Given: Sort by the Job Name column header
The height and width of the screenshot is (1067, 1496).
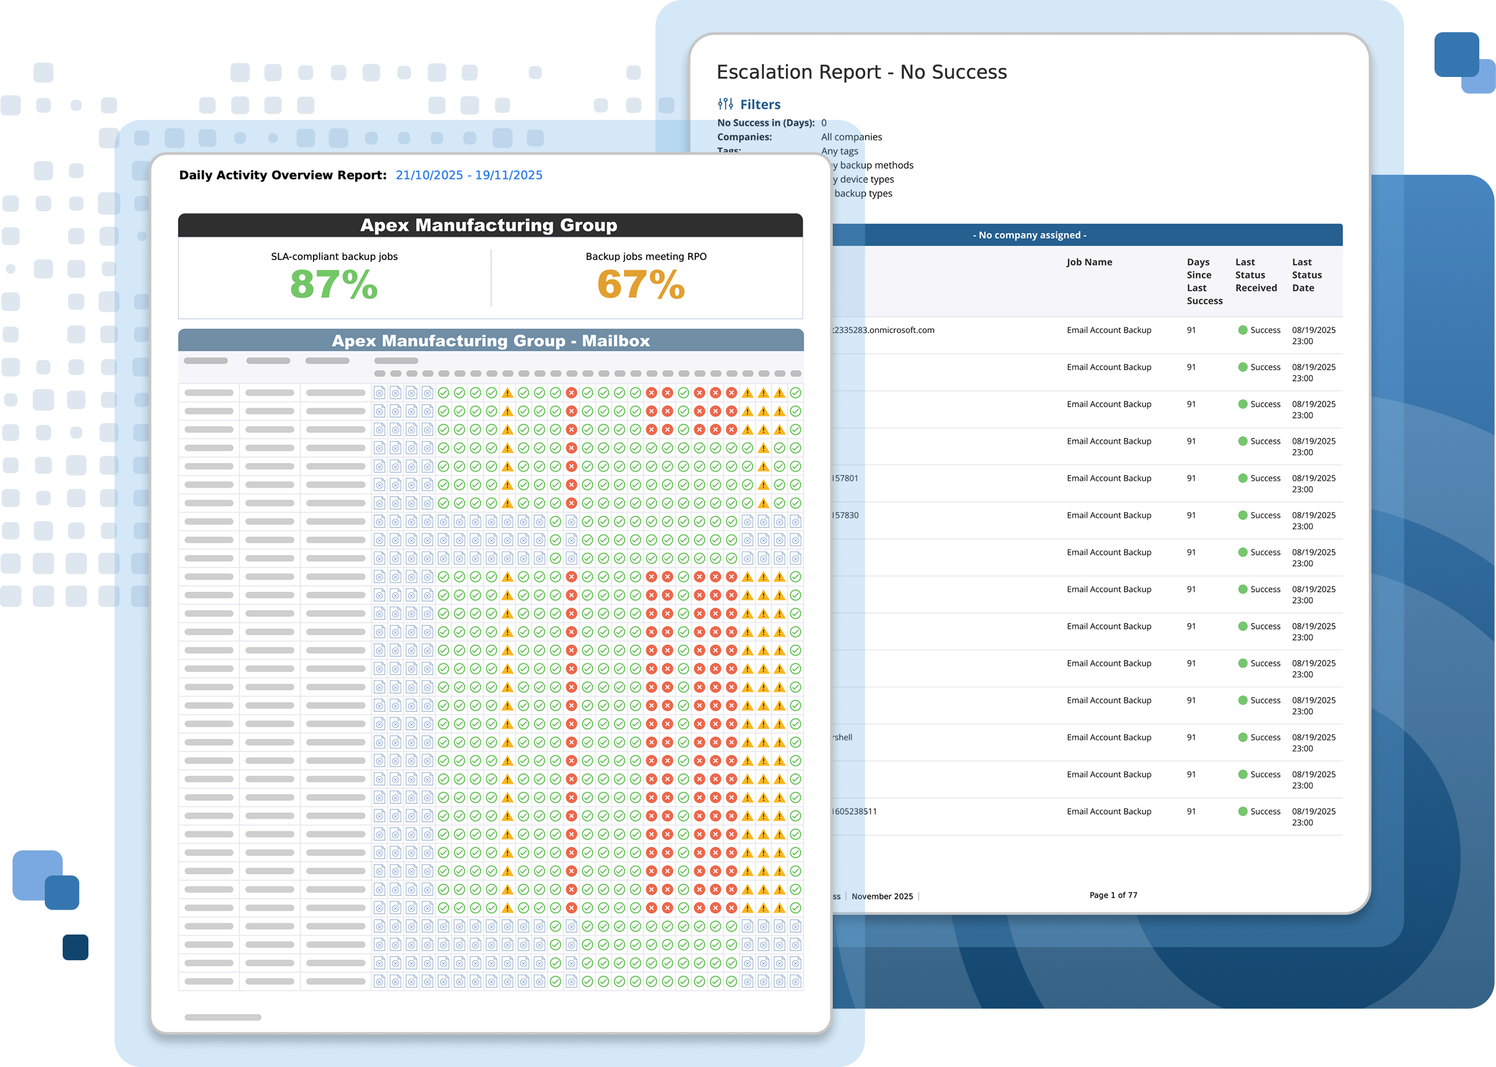Looking at the screenshot, I should coord(1089,262).
